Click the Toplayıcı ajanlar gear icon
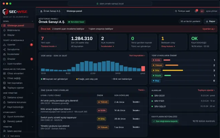 (x=4, y=88)
